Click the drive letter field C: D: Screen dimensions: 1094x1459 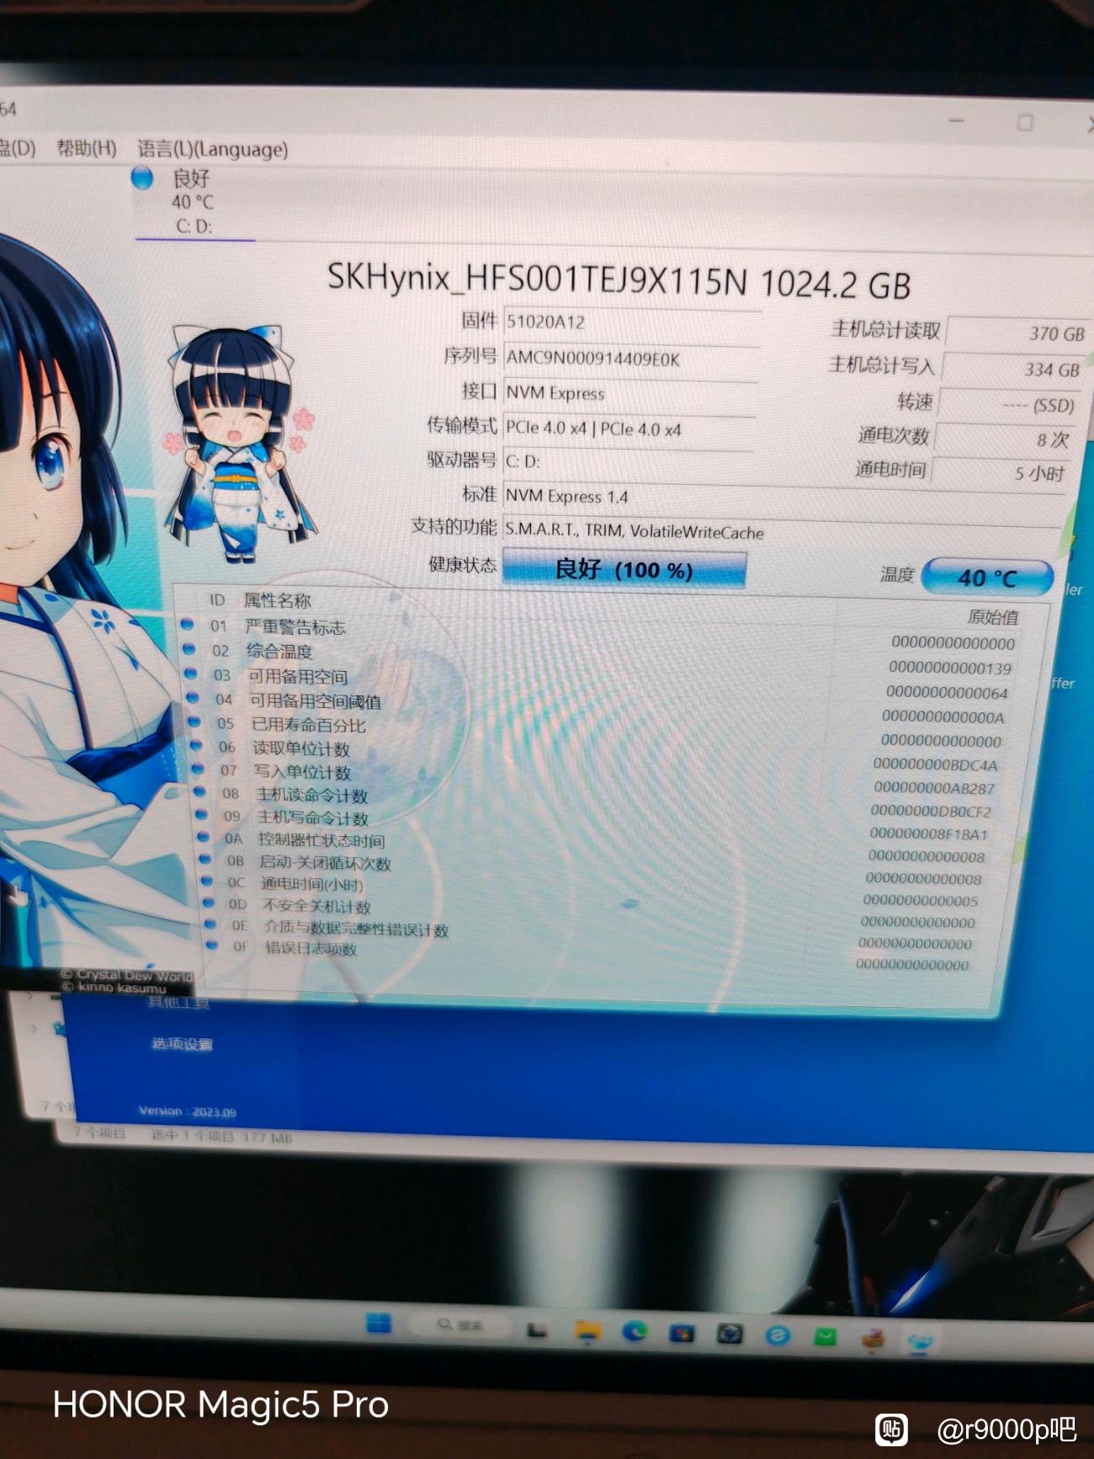tap(629, 461)
